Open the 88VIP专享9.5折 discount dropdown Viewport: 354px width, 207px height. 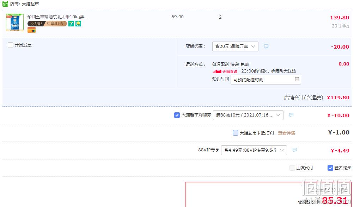click(254, 150)
